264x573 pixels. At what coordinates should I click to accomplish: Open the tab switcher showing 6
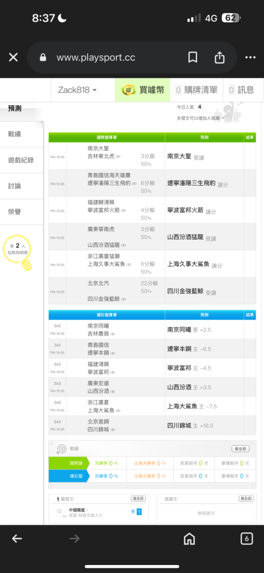click(247, 538)
